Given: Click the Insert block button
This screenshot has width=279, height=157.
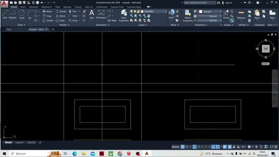Looking at the screenshot, I should (171, 14).
